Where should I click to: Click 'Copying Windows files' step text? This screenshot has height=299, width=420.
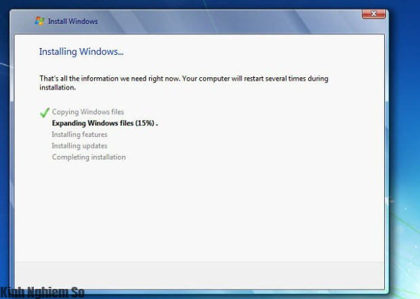point(88,112)
